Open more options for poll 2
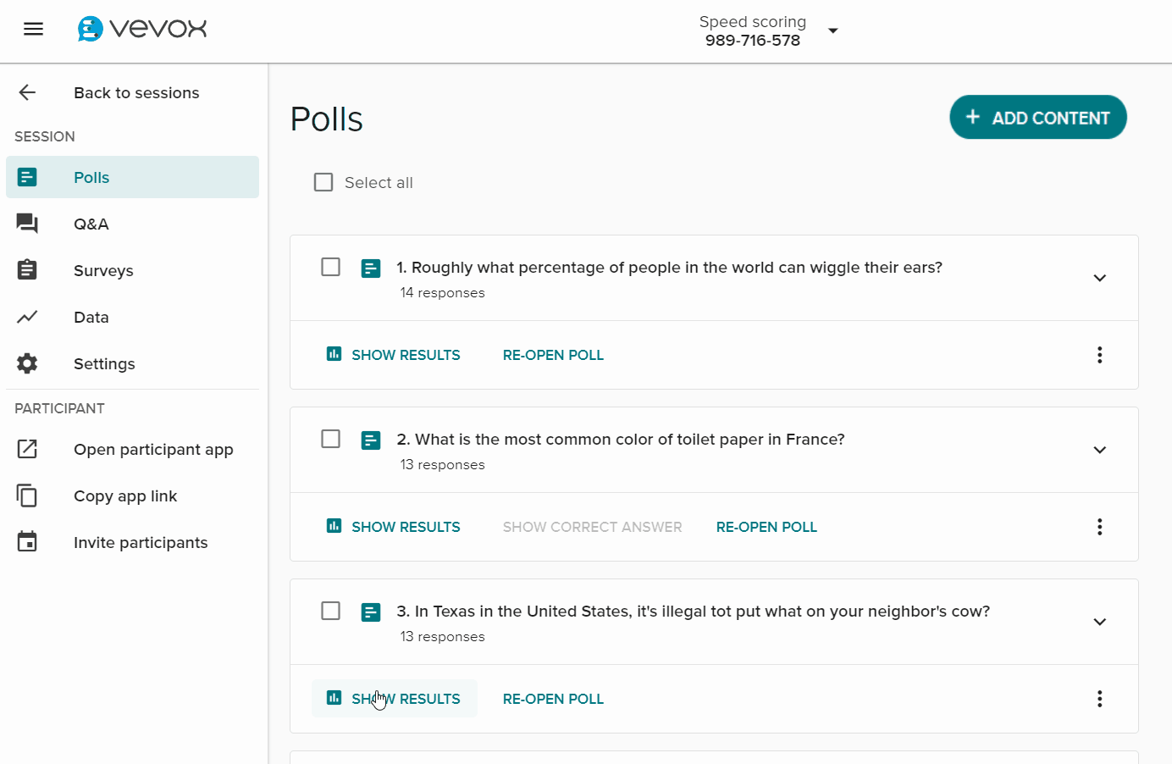Viewport: 1172px width, 764px height. tap(1100, 527)
